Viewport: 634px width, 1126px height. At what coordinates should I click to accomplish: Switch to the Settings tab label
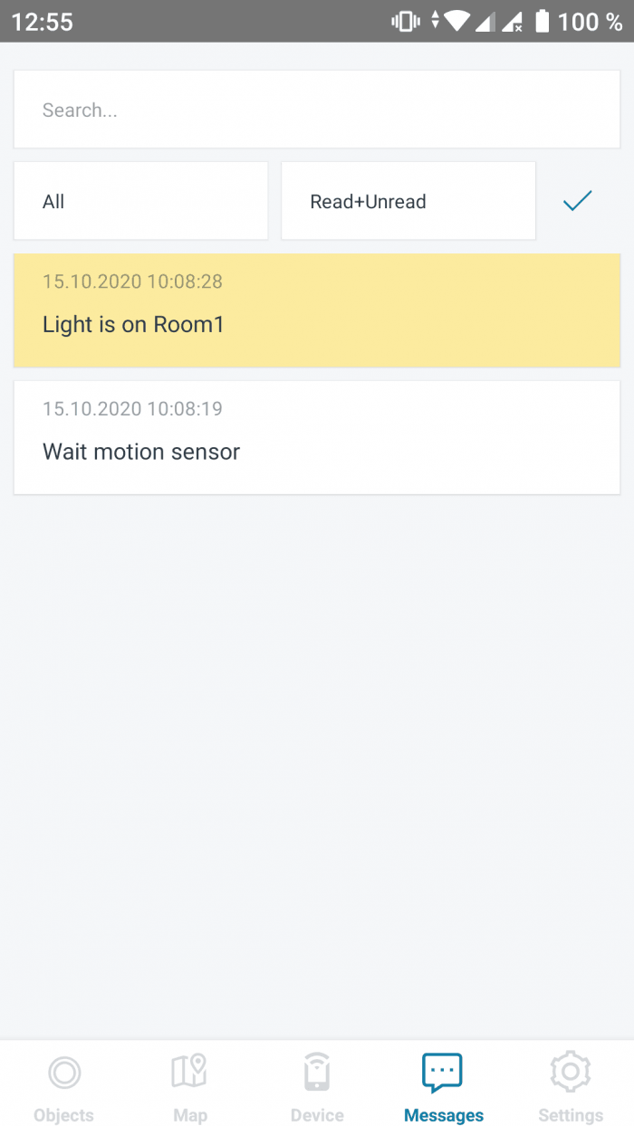pyautogui.click(x=571, y=1115)
